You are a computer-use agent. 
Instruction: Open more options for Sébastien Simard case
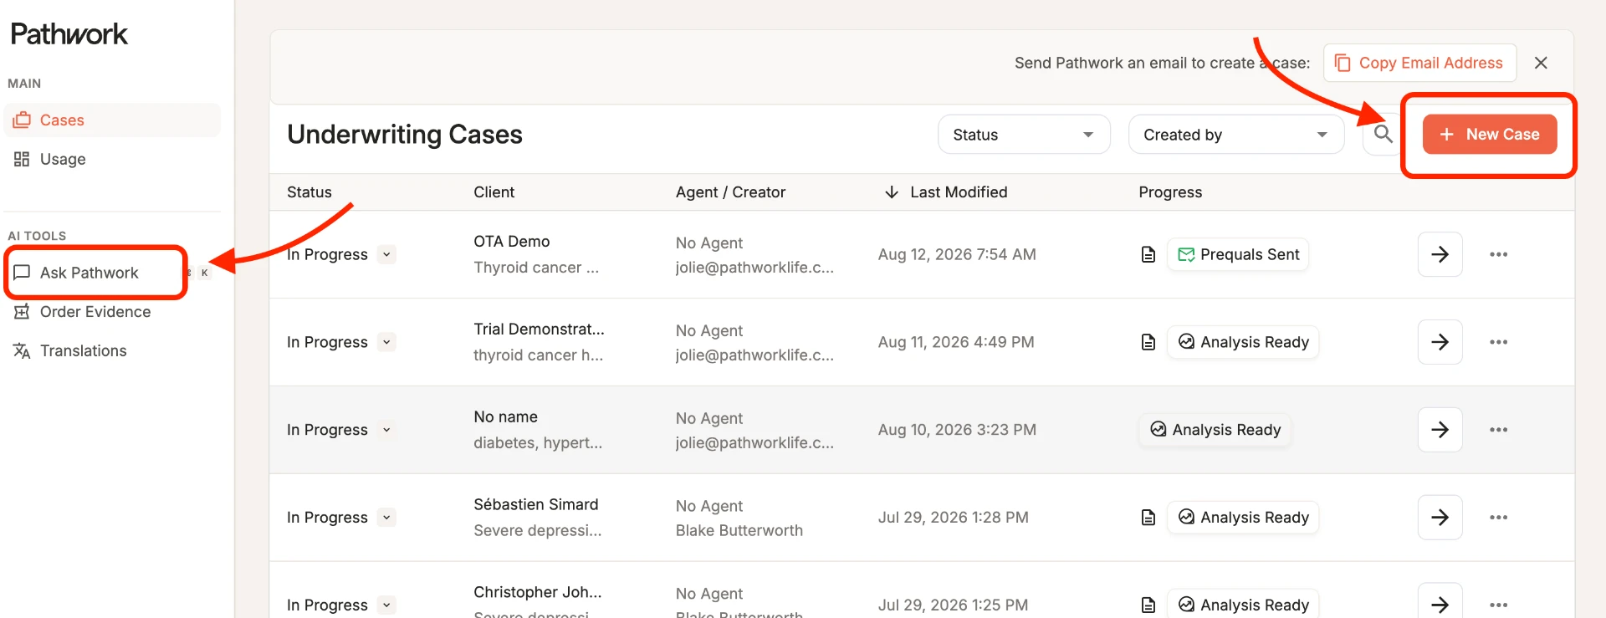(1498, 518)
